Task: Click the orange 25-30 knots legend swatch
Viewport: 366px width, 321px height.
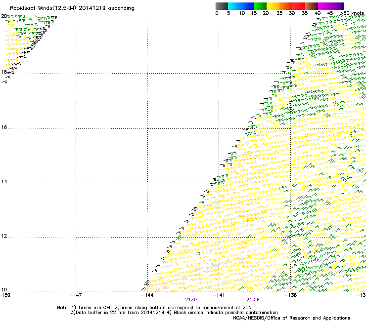Action: click(x=286, y=6)
